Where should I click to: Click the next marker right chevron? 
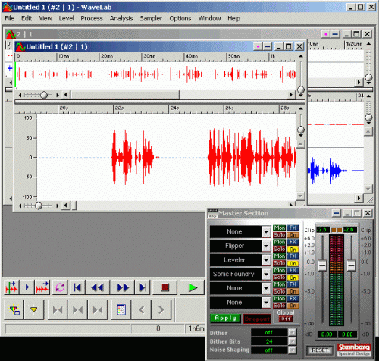coord(161,309)
